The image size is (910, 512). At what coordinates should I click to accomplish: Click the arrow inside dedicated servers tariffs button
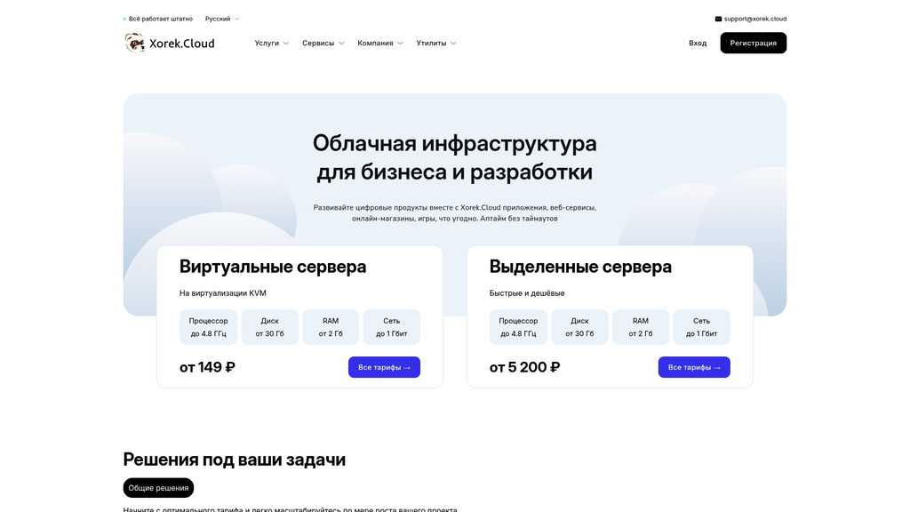(x=719, y=367)
